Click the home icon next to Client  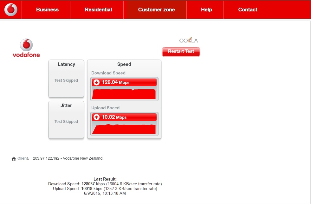(14, 159)
